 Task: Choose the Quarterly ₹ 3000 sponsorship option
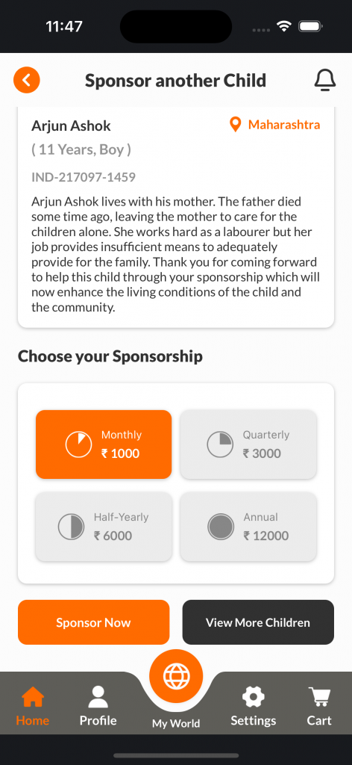[x=248, y=445]
